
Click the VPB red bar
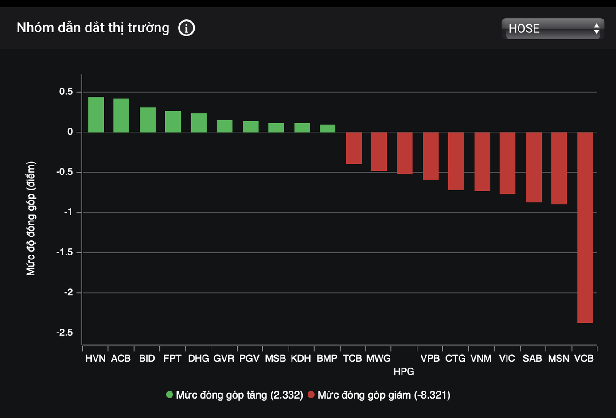pyautogui.click(x=430, y=156)
